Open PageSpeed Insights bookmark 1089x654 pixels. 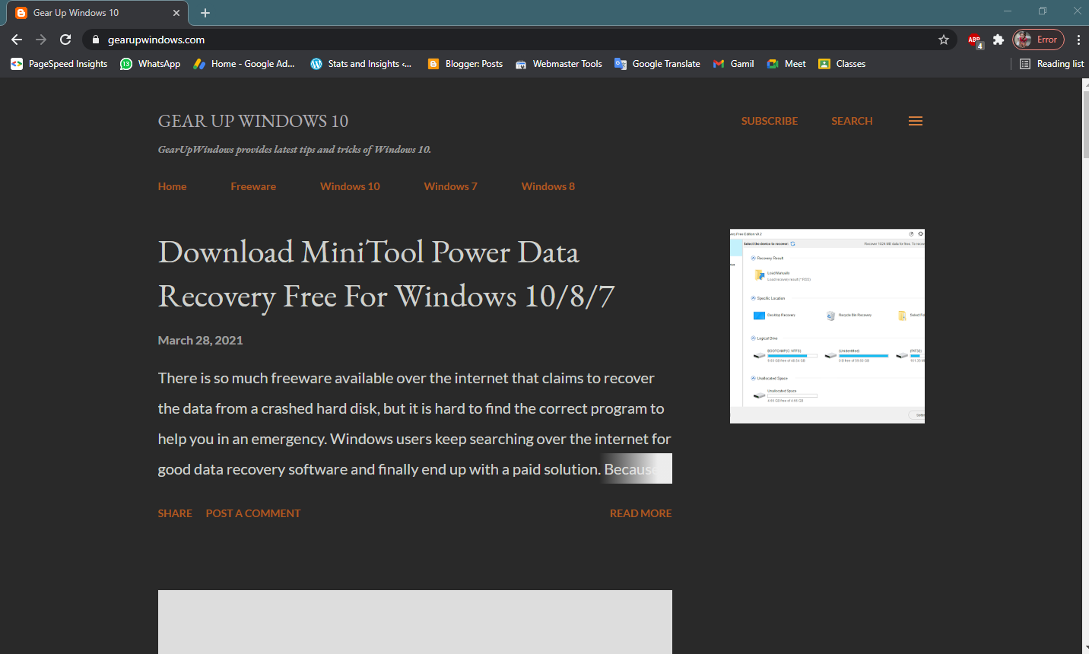(59, 64)
